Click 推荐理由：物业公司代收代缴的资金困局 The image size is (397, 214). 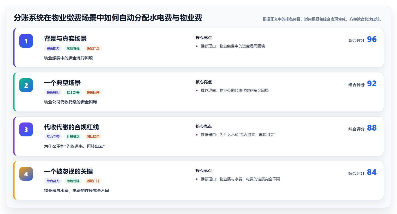coord(235,90)
